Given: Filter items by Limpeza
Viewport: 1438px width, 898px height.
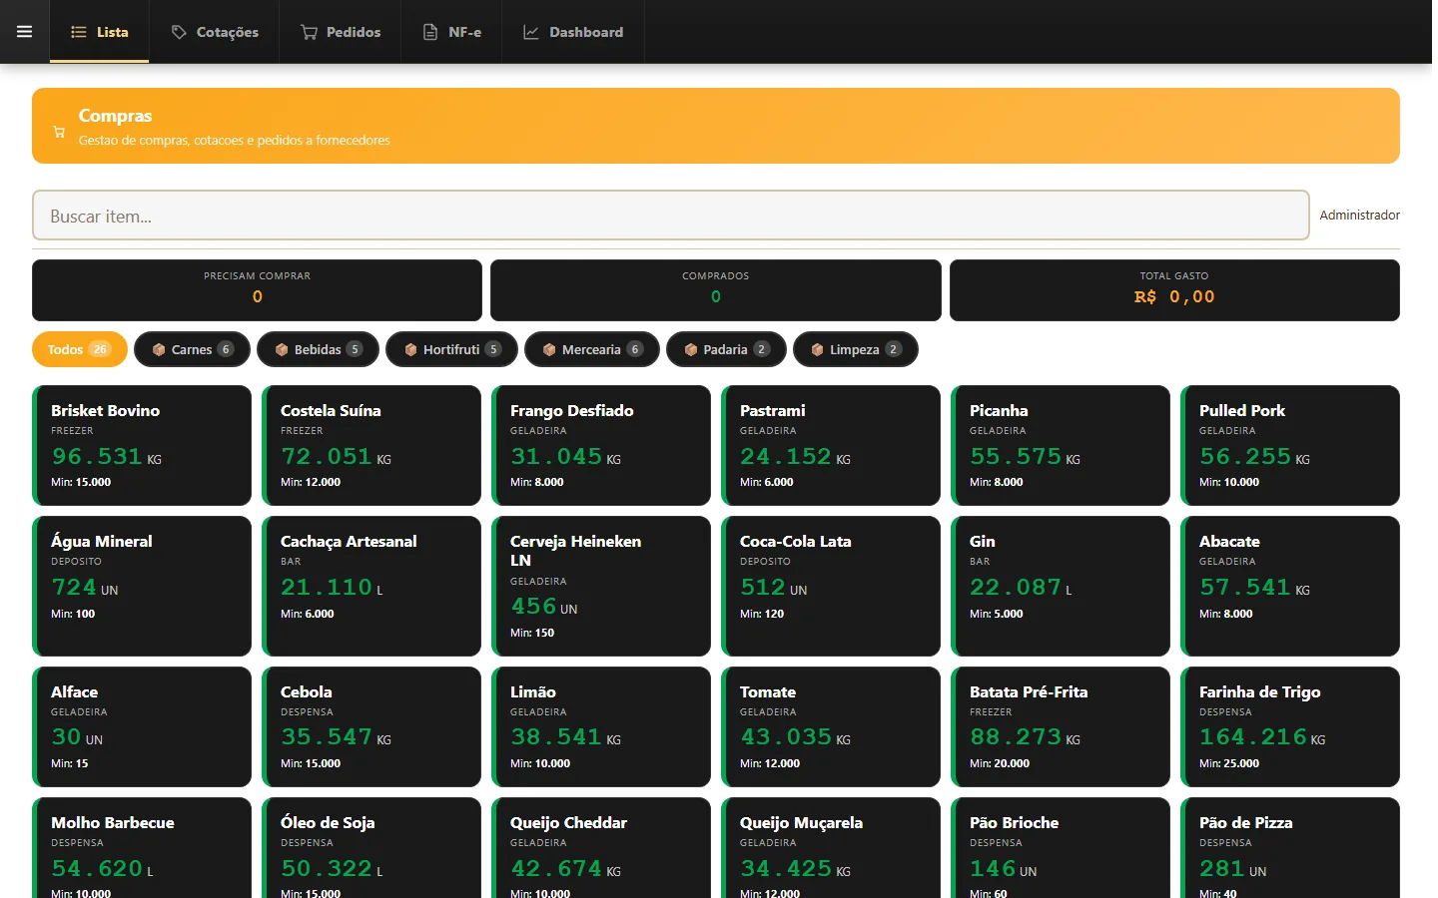Looking at the screenshot, I should [856, 349].
